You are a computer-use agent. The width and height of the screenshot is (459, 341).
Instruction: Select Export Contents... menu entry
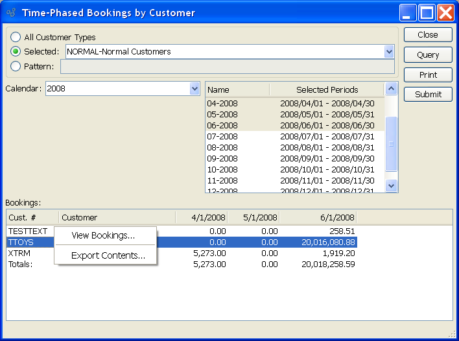(108, 256)
